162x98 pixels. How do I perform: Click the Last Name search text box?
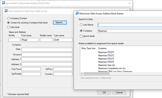pos(130,25)
